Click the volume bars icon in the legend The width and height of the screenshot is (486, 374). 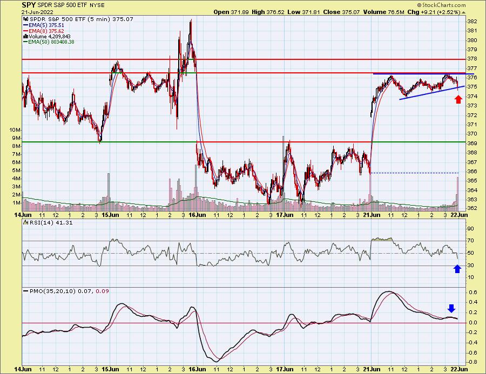coord(26,36)
